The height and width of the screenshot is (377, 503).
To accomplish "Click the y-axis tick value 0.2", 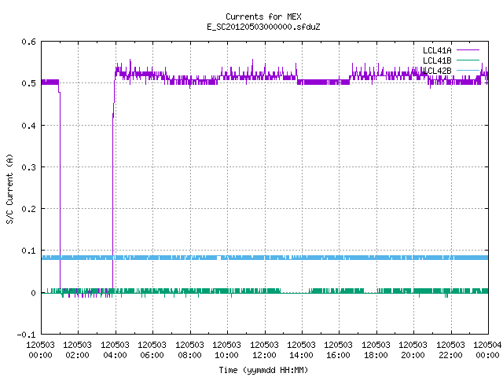I will [x=28, y=209].
